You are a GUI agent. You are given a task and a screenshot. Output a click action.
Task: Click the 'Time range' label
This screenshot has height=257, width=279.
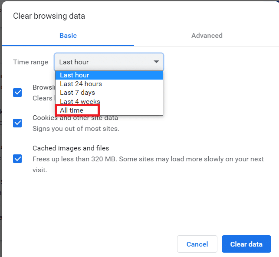[x=31, y=62]
